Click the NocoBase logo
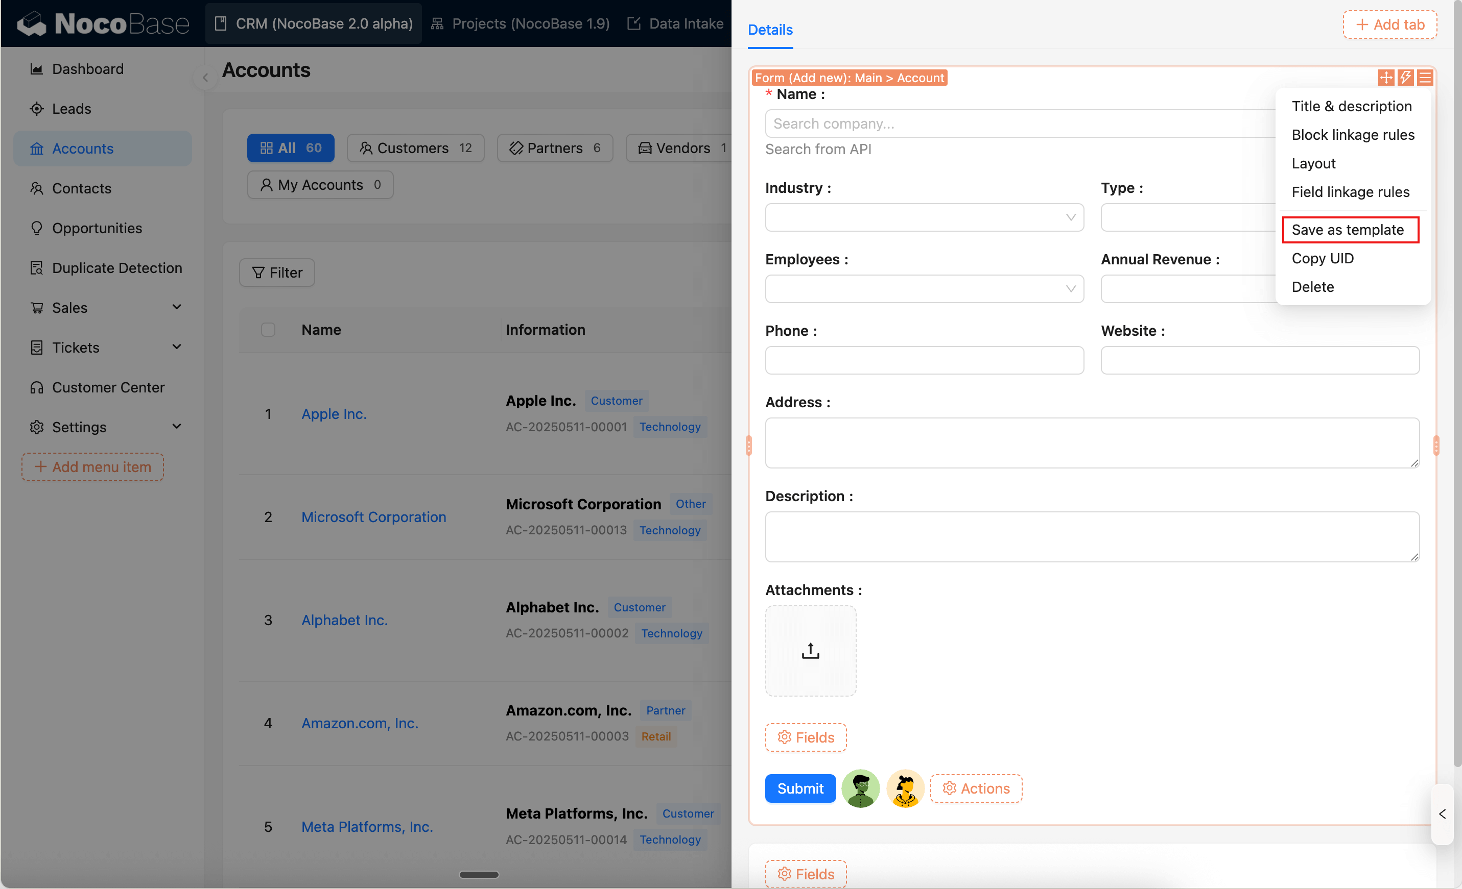Viewport: 1462px width, 889px height. (x=103, y=23)
